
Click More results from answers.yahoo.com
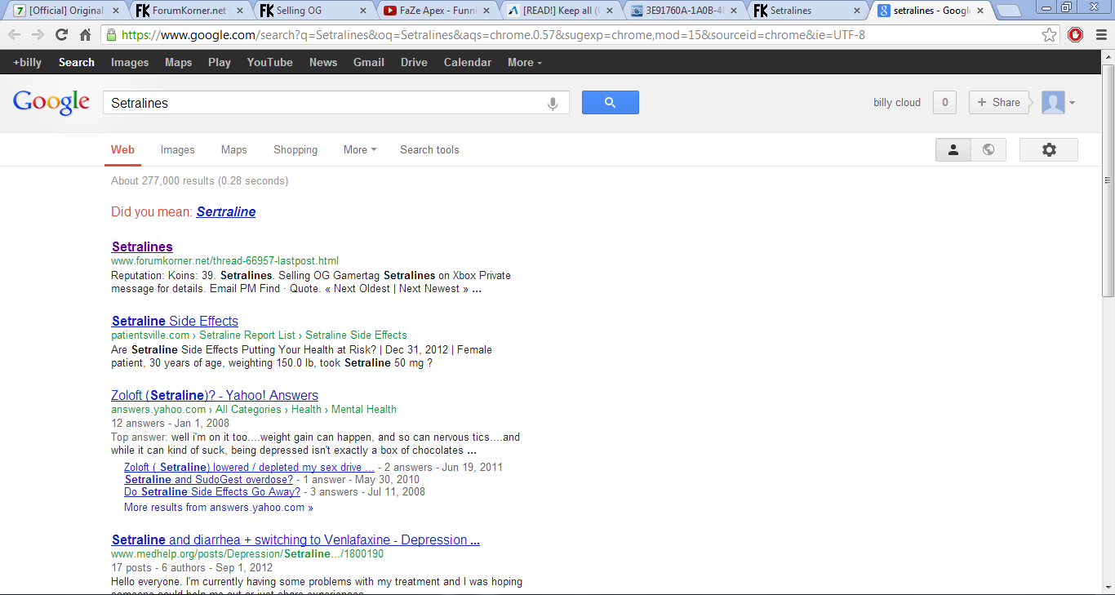[x=219, y=508]
